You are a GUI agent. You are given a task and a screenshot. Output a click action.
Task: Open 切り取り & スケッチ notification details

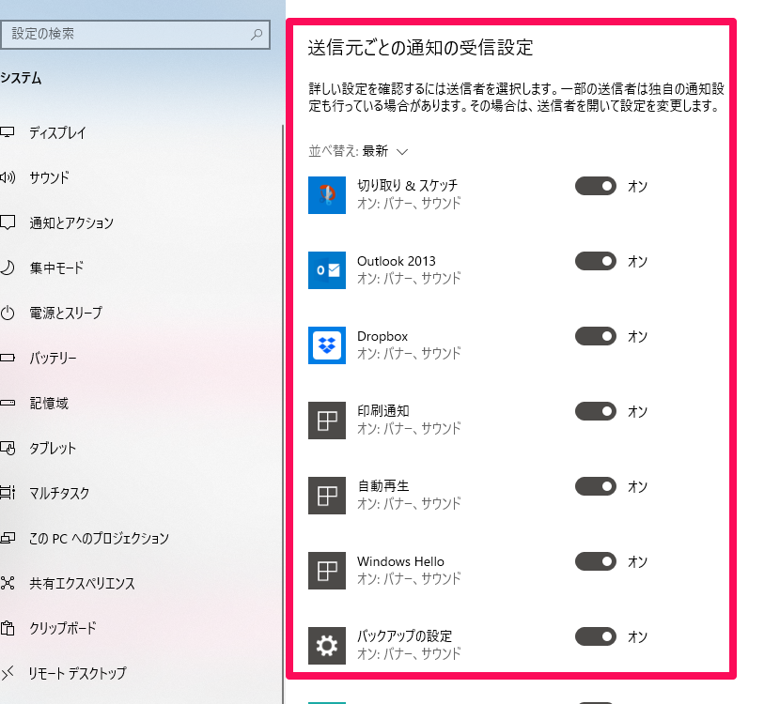tap(410, 194)
